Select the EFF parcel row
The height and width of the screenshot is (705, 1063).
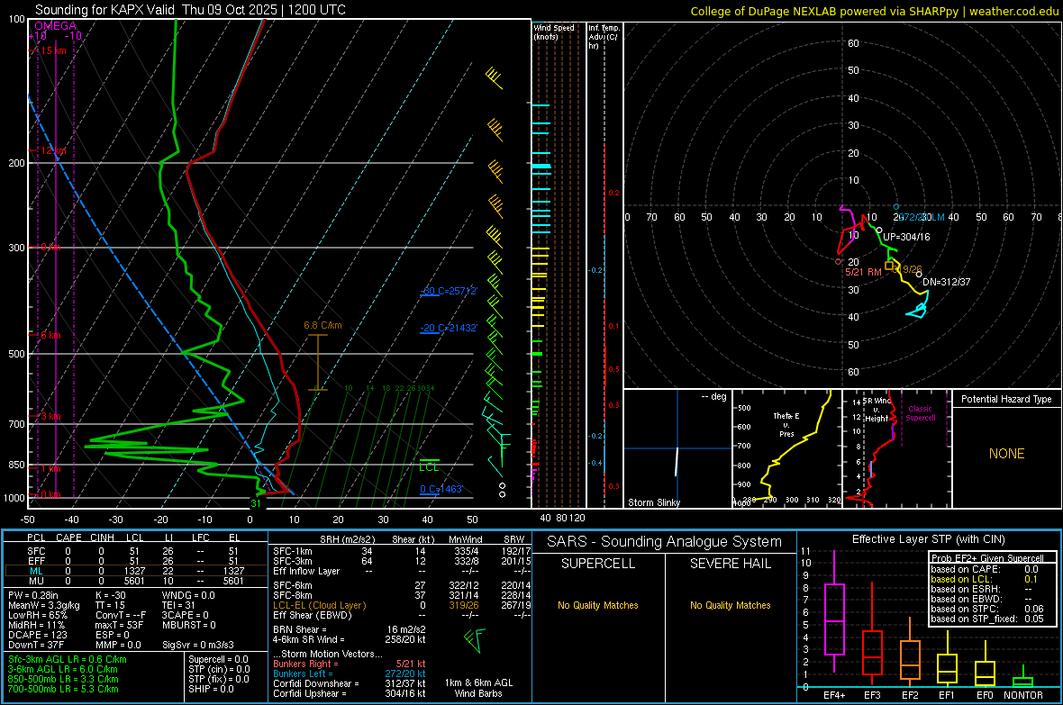pyautogui.click(x=136, y=561)
